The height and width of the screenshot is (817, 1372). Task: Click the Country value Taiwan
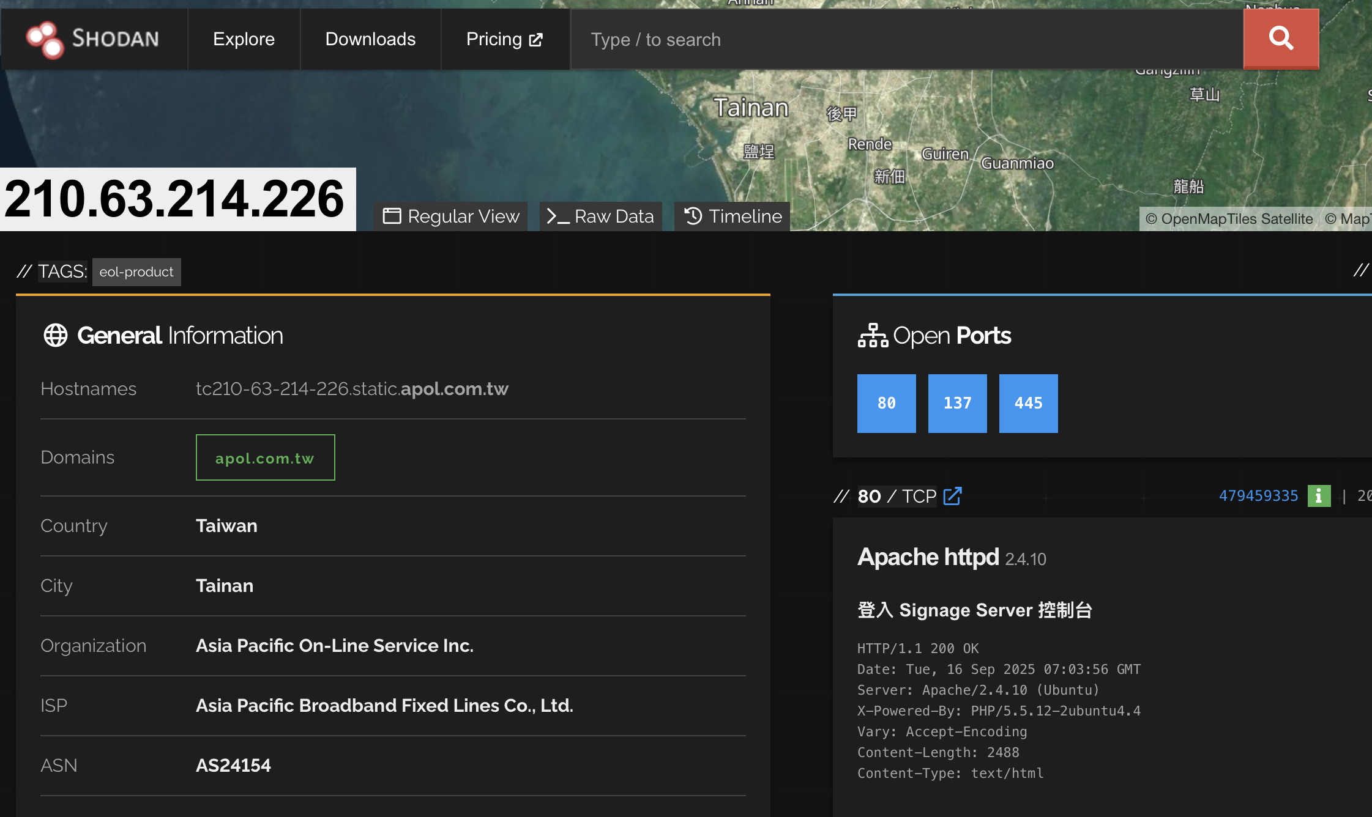(x=226, y=526)
